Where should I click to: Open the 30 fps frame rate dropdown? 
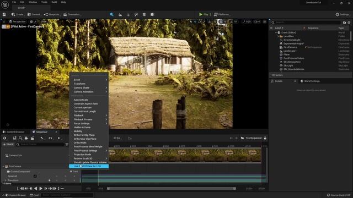(x=117, y=138)
